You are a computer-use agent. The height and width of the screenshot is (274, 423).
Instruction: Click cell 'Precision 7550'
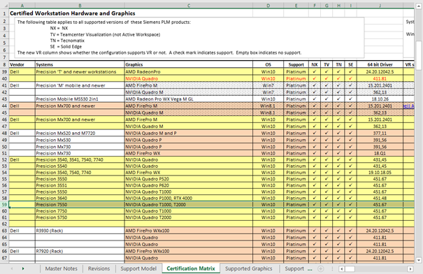pyautogui.click(x=80, y=204)
